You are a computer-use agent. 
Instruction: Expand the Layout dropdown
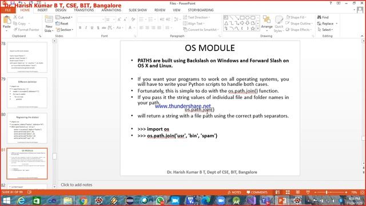click(x=64, y=17)
